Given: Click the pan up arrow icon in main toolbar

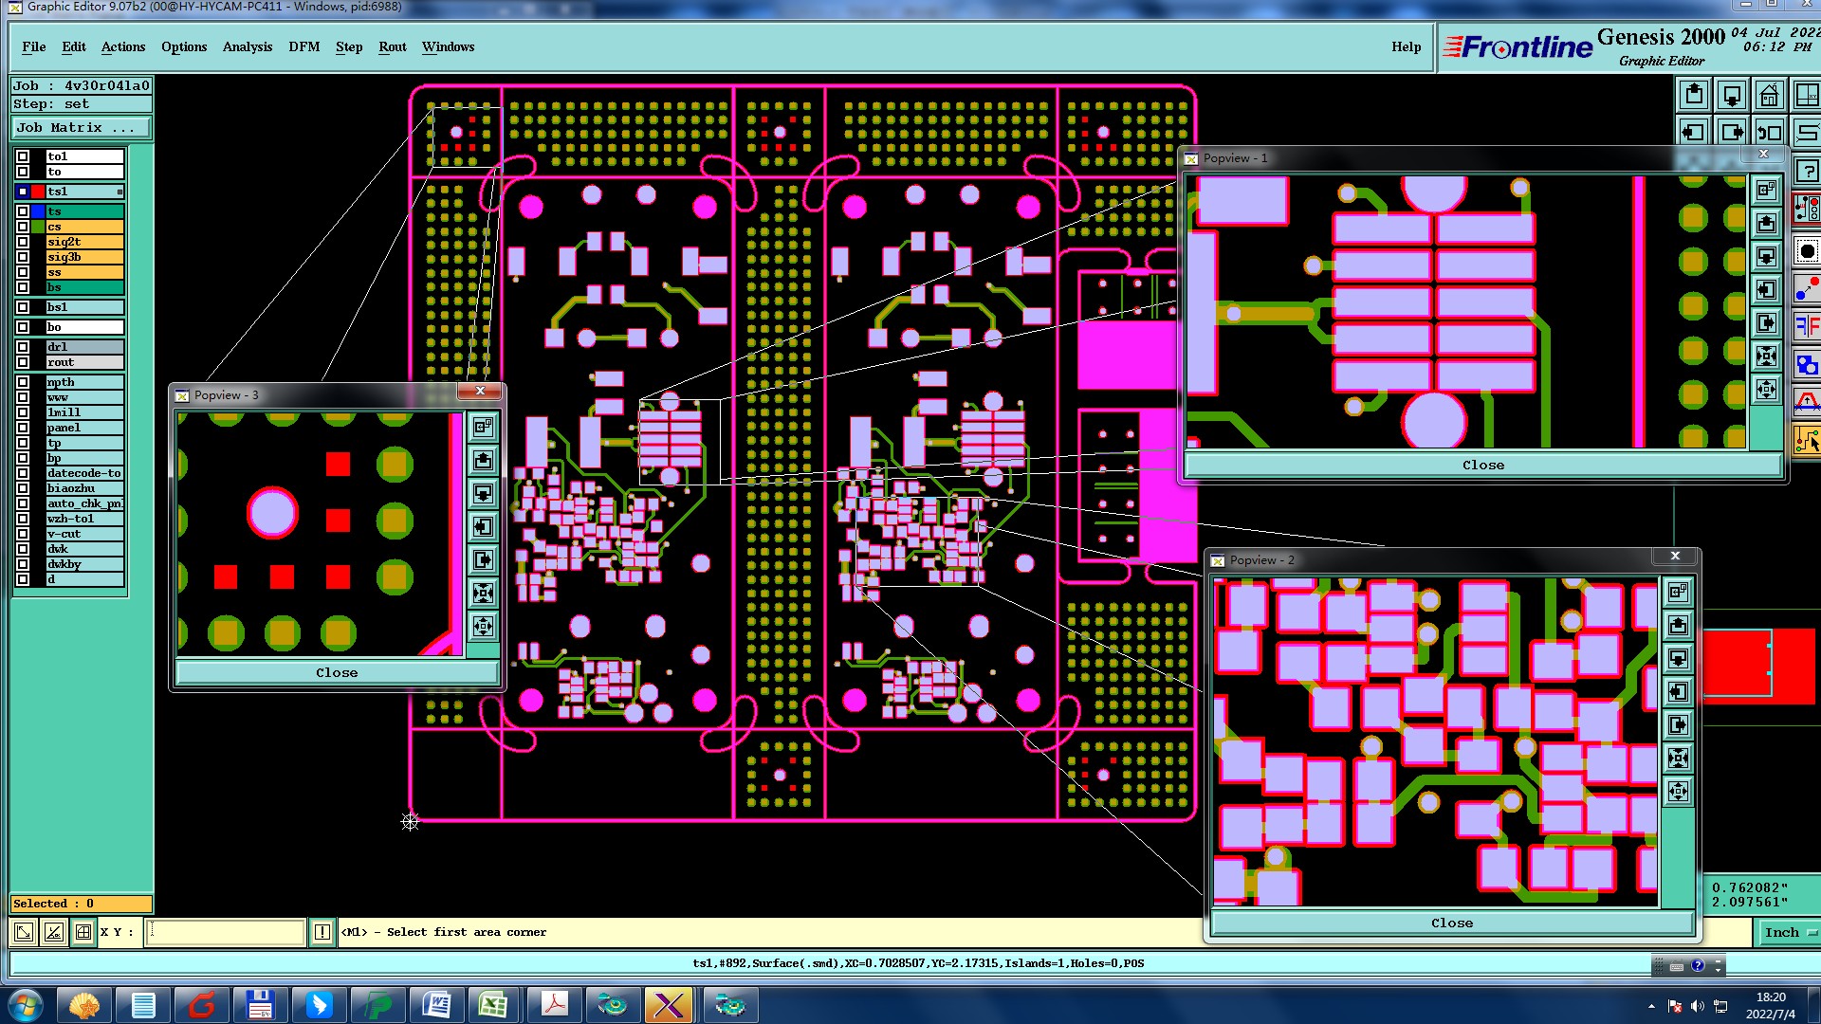Looking at the screenshot, I should click(x=1694, y=95).
